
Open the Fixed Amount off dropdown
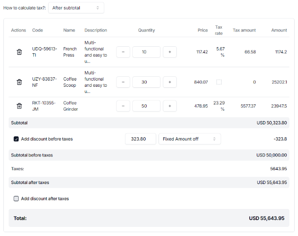(190, 139)
